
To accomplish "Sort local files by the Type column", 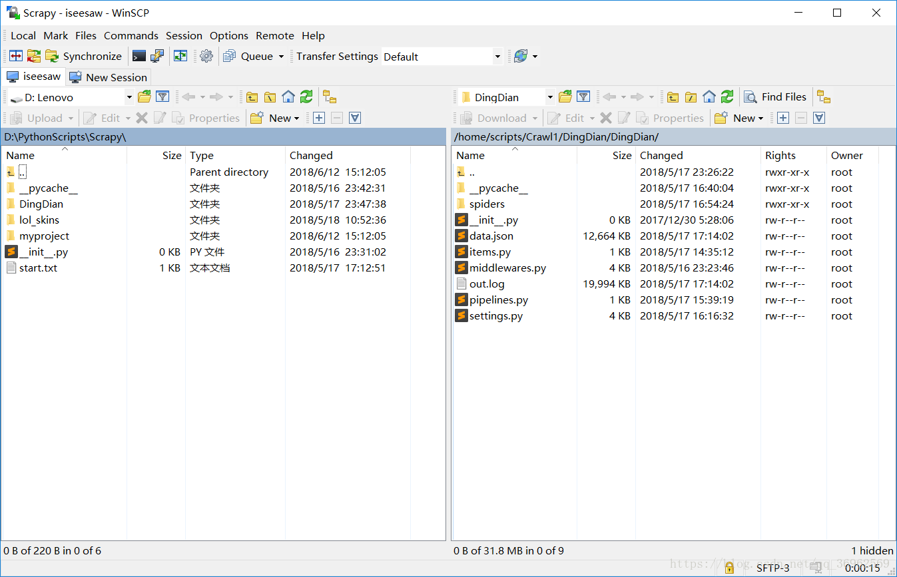I will [x=235, y=156].
